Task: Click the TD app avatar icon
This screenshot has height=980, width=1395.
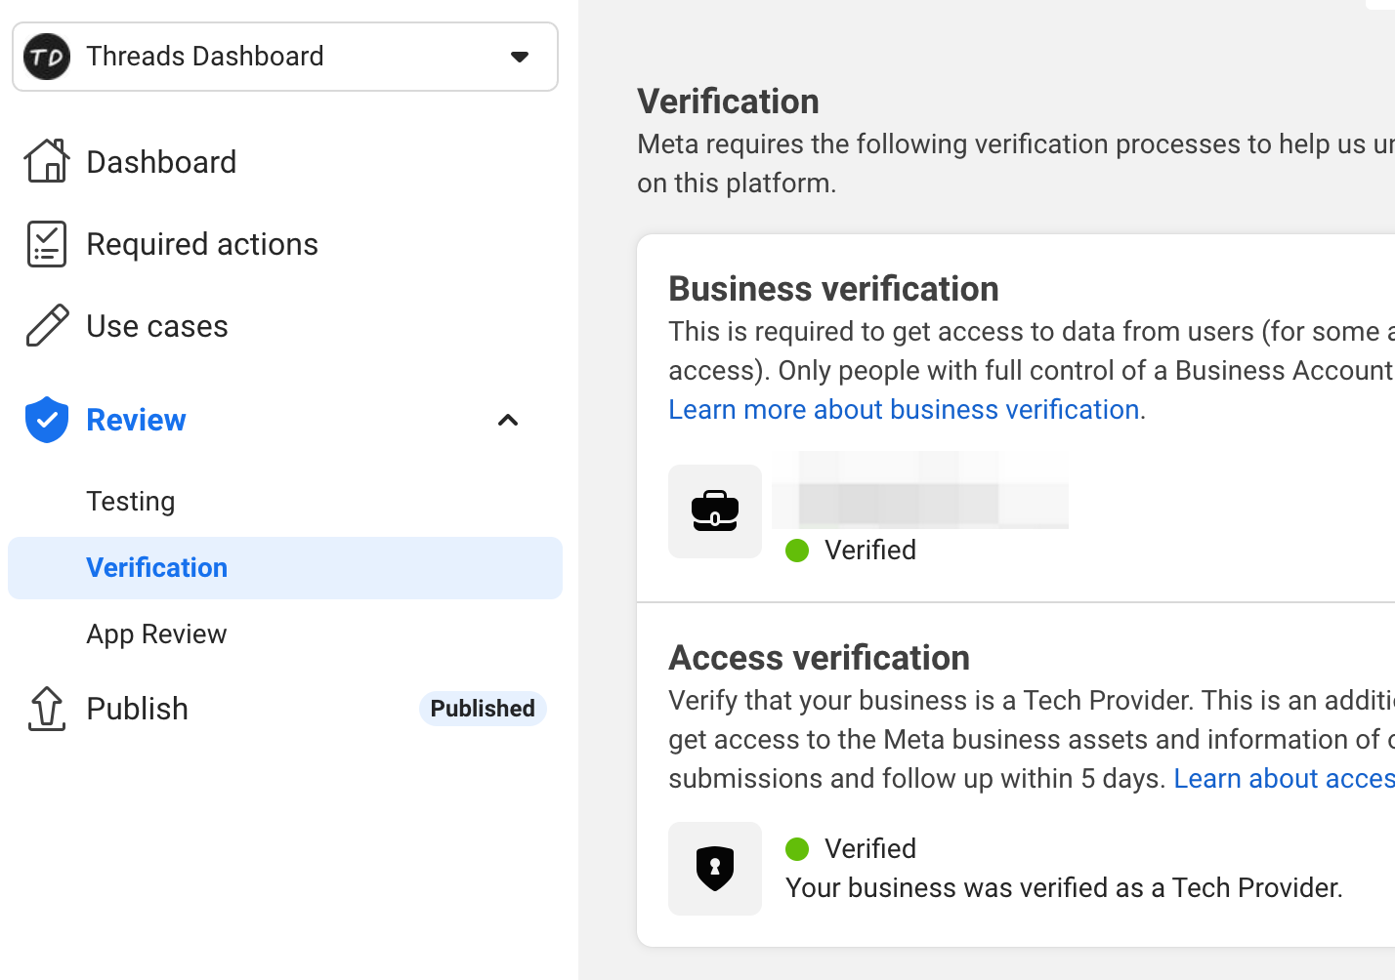Action: click(47, 57)
